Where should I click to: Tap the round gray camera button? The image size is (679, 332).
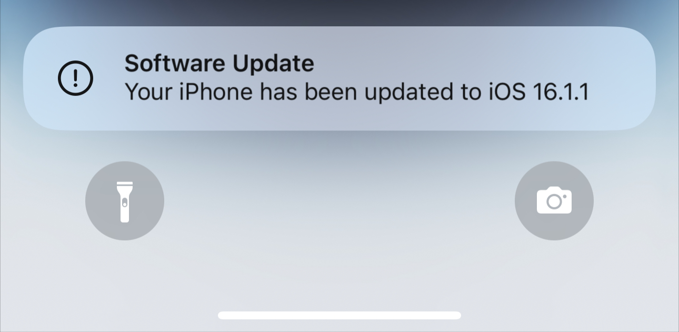click(x=554, y=201)
